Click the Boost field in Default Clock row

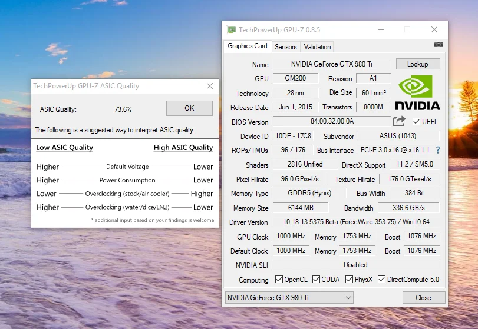click(421, 251)
